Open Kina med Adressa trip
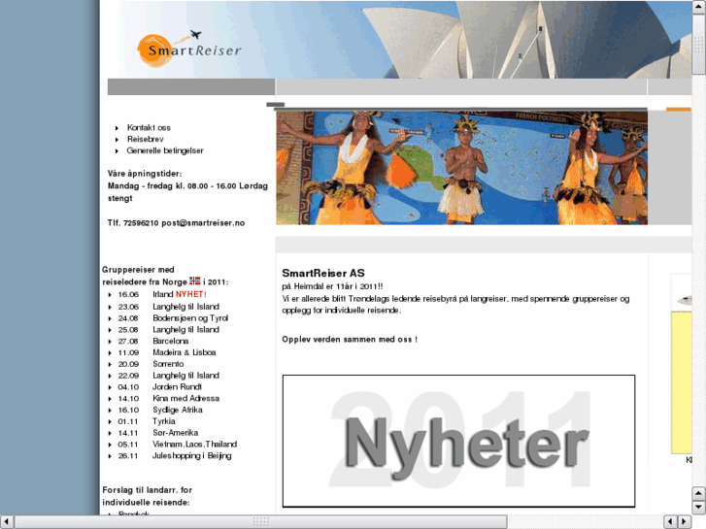Image resolution: width=706 pixels, height=529 pixels. [185, 398]
